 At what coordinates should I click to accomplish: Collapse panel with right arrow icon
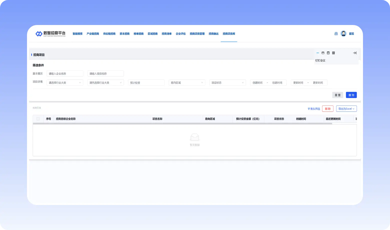pyautogui.click(x=354, y=53)
